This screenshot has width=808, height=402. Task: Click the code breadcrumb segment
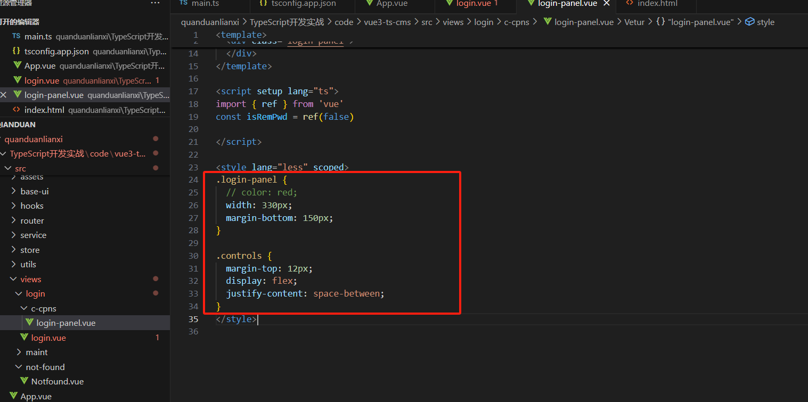[x=344, y=22]
